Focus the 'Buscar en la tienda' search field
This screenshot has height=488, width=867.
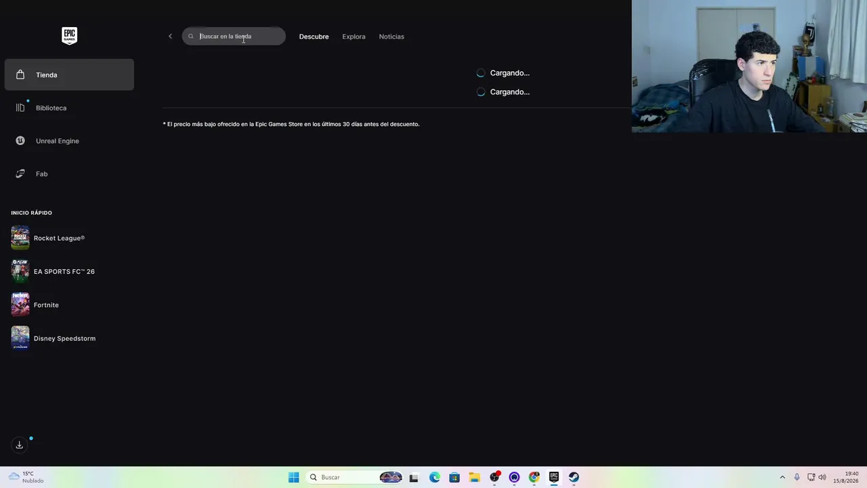point(234,37)
